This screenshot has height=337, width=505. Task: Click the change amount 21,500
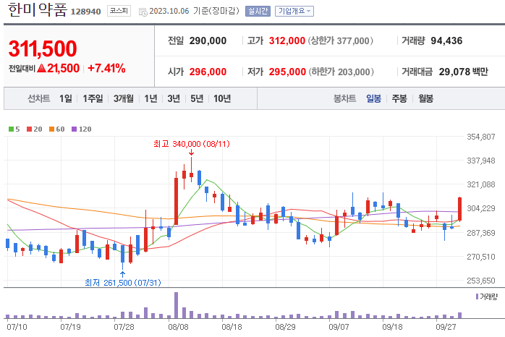pyautogui.click(x=63, y=68)
